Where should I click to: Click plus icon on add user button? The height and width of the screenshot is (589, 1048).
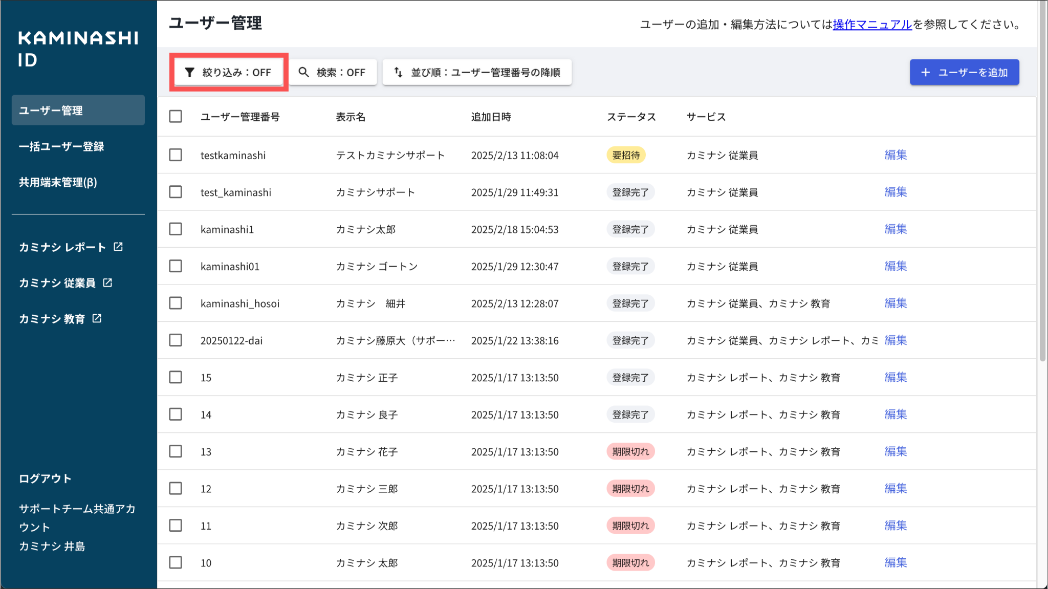pyautogui.click(x=925, y=72)
